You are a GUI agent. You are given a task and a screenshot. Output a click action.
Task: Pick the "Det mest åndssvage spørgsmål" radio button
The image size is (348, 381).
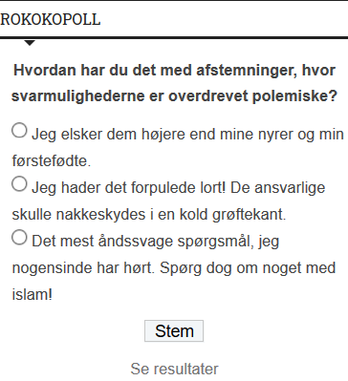tap(19, 238)
